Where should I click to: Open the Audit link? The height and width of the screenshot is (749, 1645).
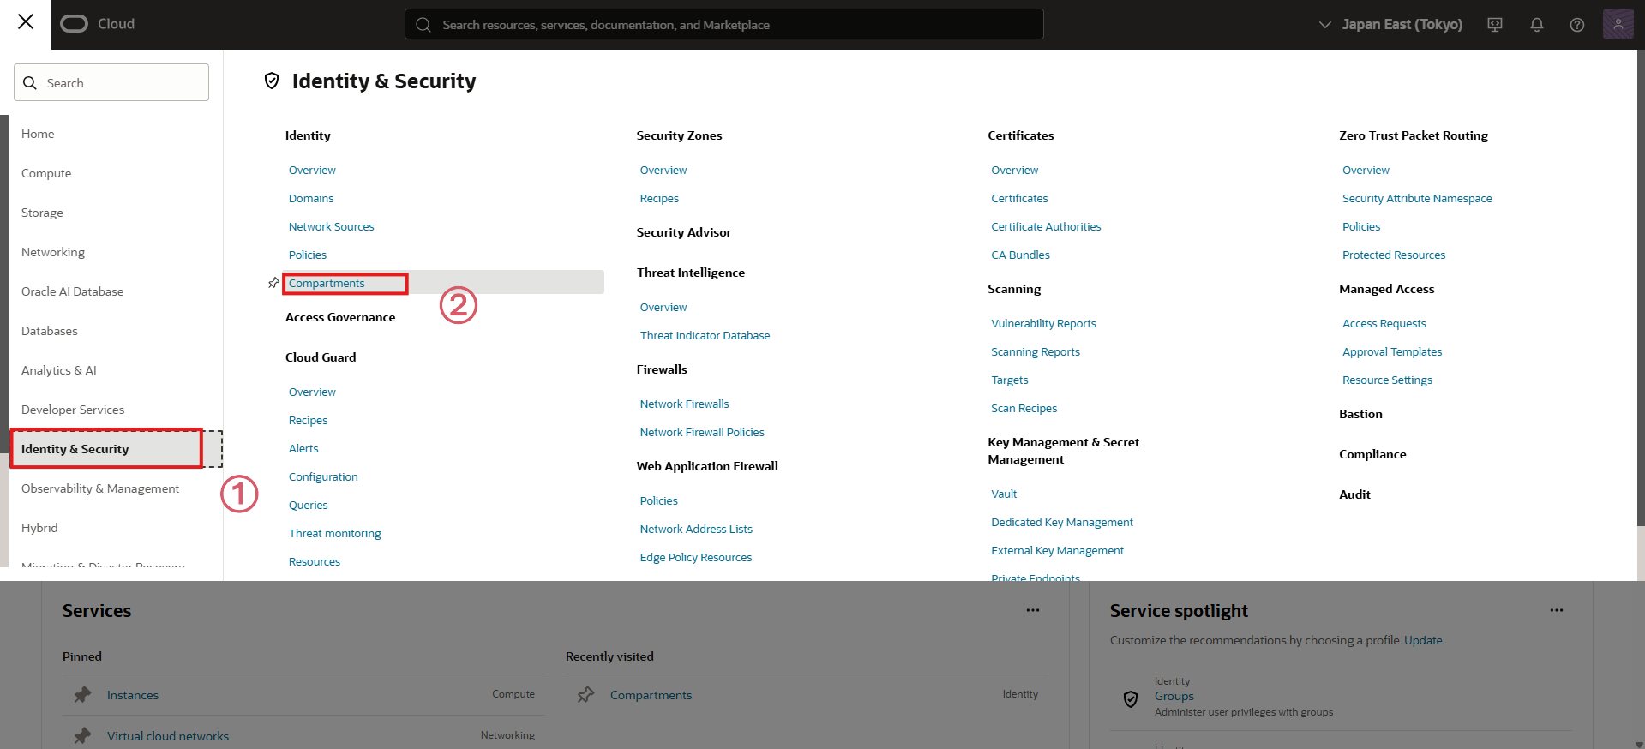coord(1354,494)
